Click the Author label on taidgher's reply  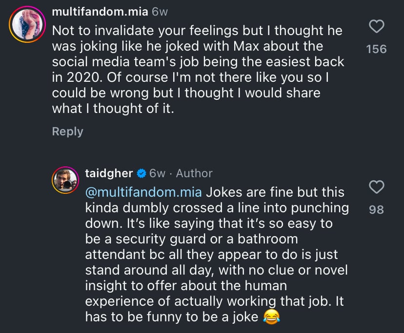tap(194, 173)
